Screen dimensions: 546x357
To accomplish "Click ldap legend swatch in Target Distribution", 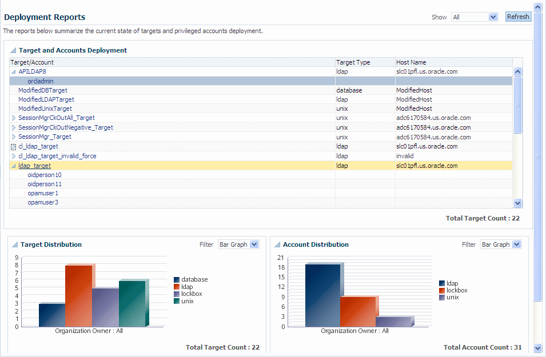I will pyautogui.click(x=177, y=287).
